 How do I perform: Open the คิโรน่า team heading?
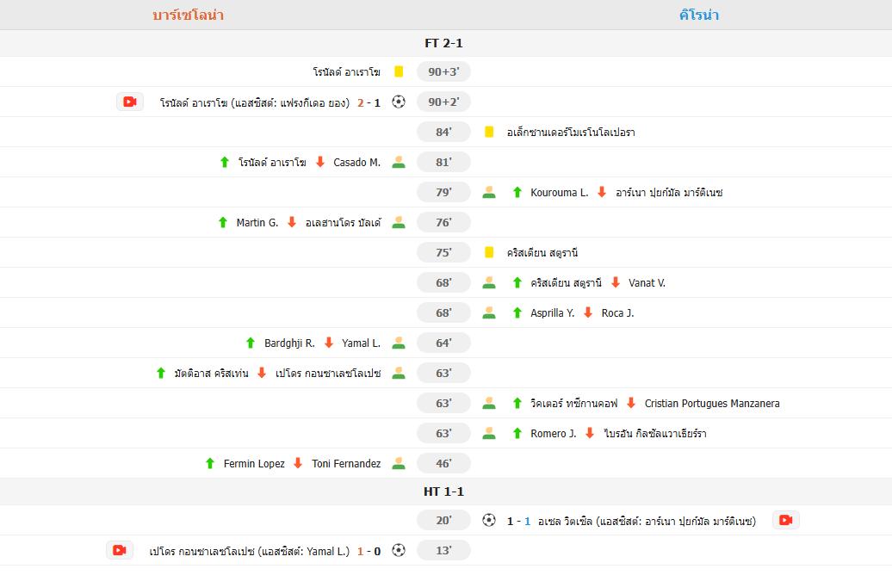[x=698, y=15]
